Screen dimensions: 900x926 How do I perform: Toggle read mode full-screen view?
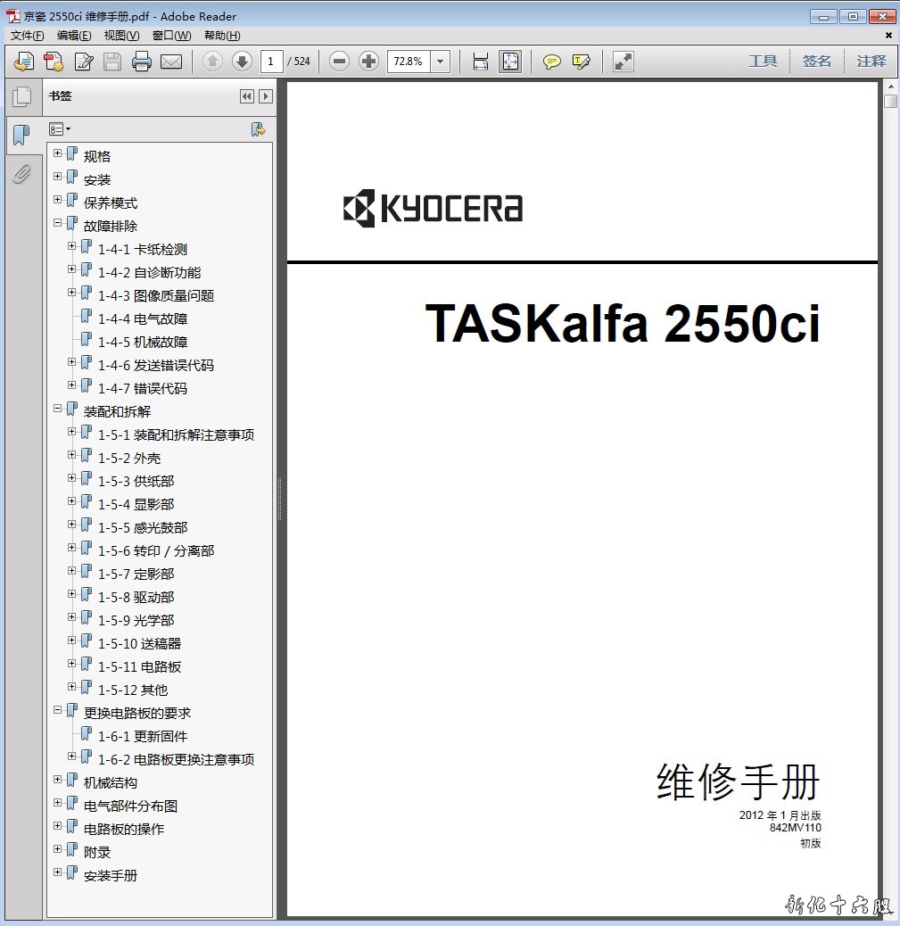tap(623, 62)
